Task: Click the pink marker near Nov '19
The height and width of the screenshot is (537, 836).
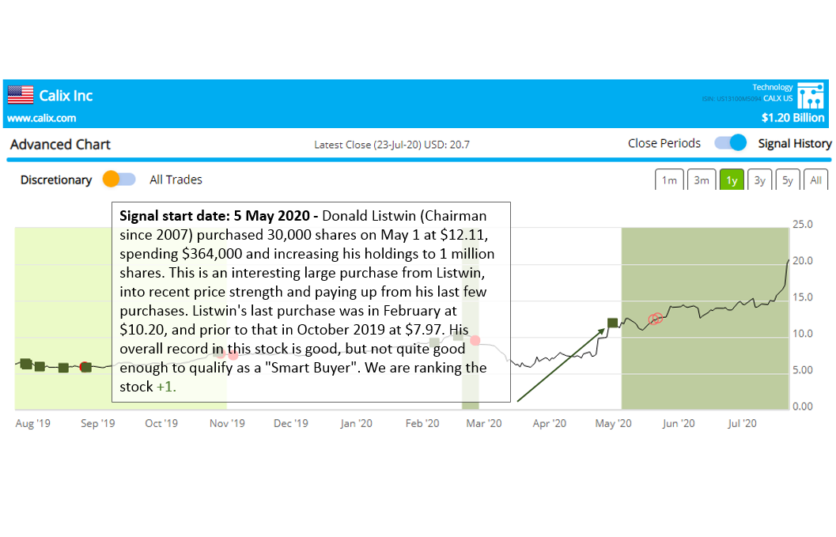Action: point(233,356)
